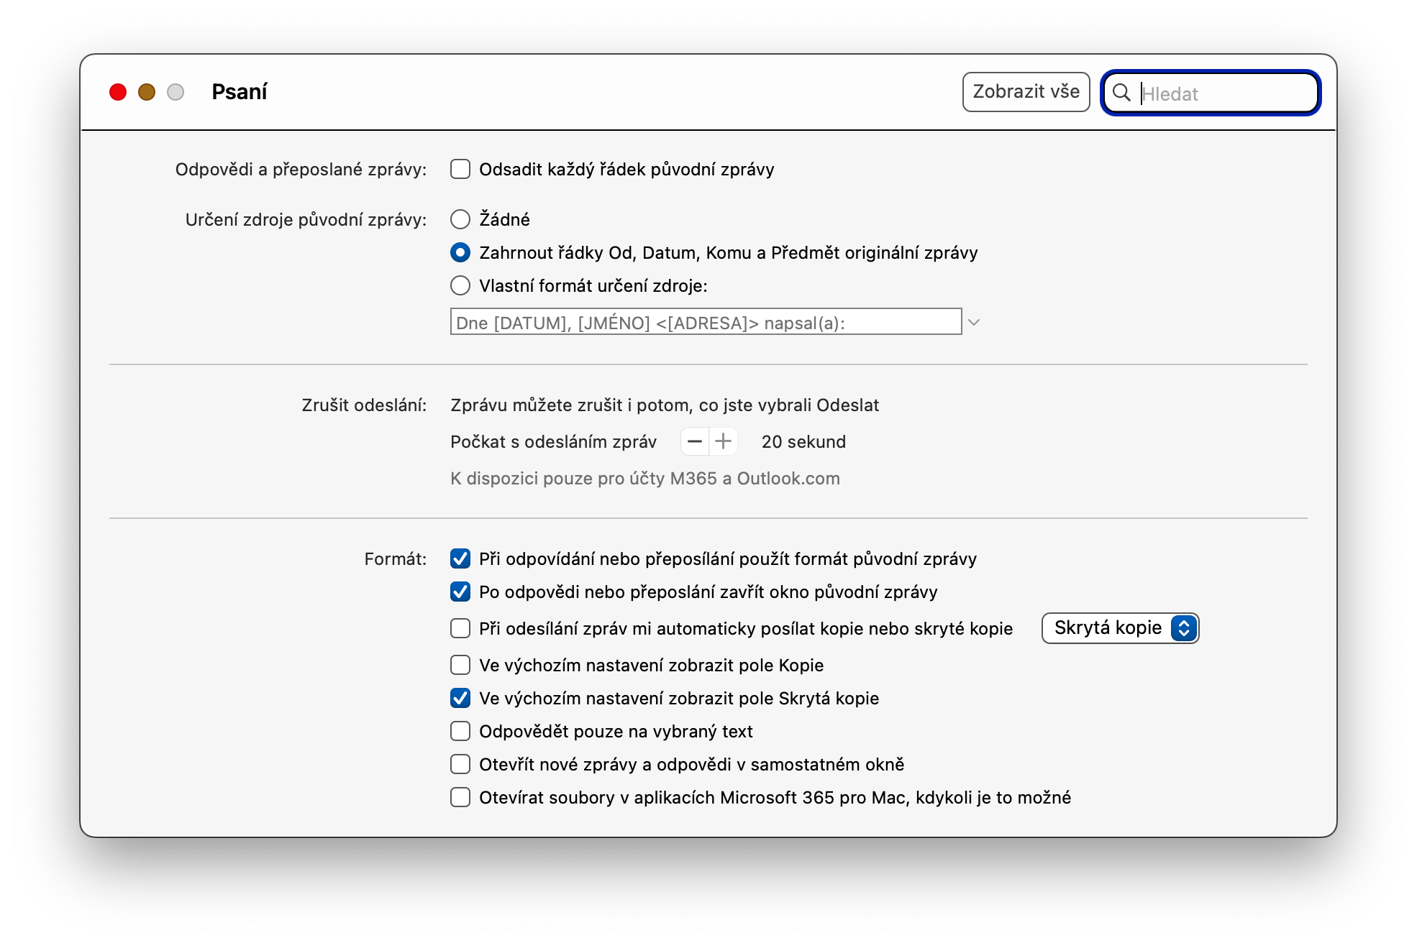Select Vlastní formát určení zdroje radio
1417x943 pixels.
pyautogui.click(x=460, y=286)
